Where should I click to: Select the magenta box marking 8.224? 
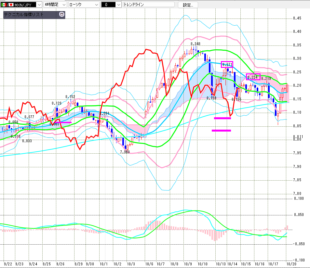[x=253, y=77]
